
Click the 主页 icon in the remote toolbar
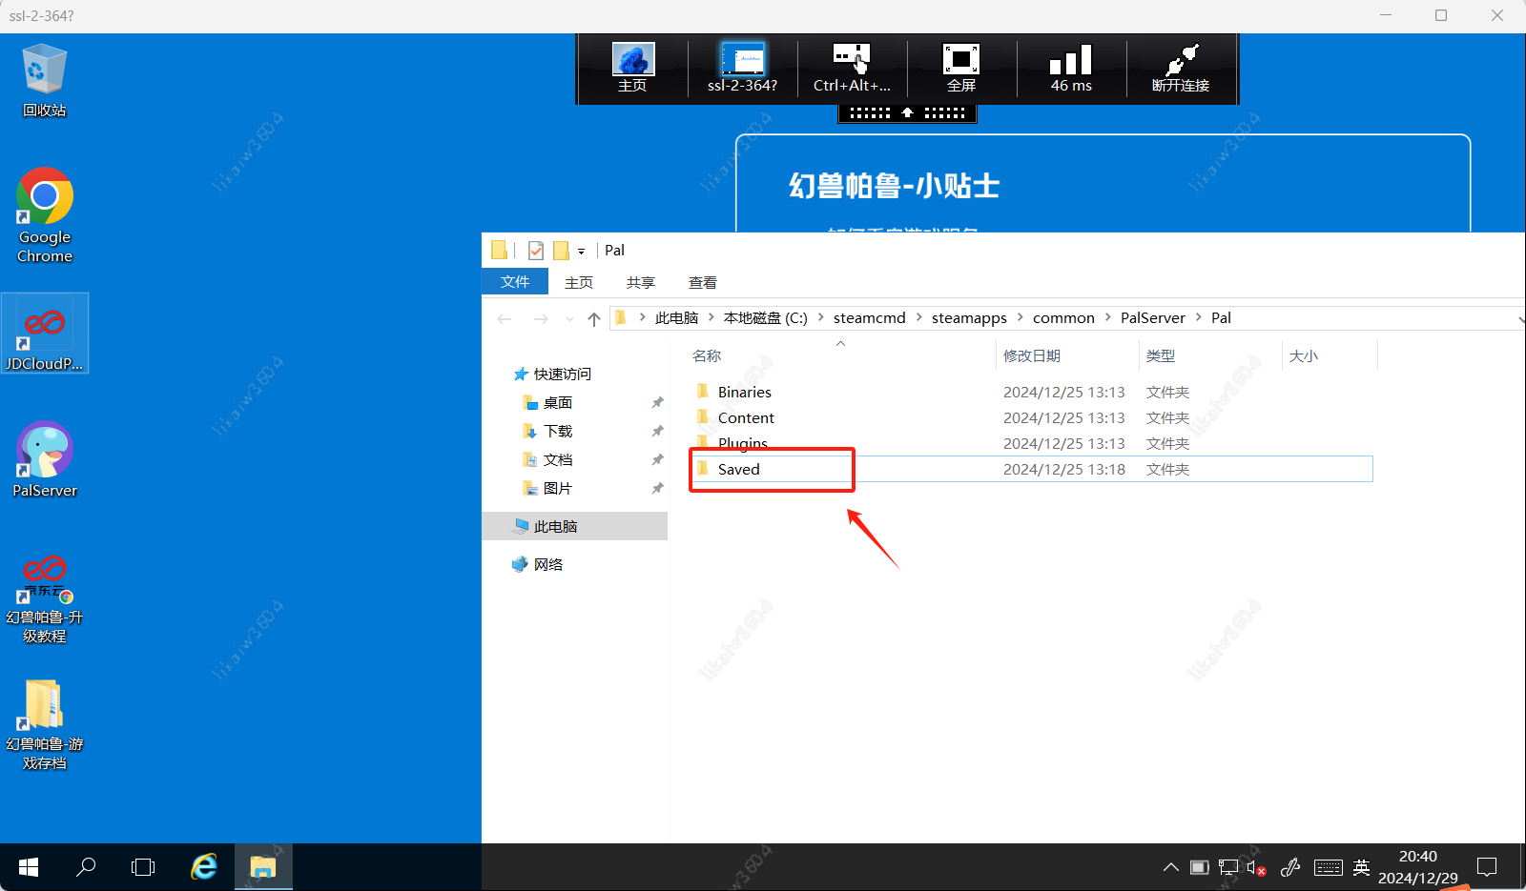632,68
